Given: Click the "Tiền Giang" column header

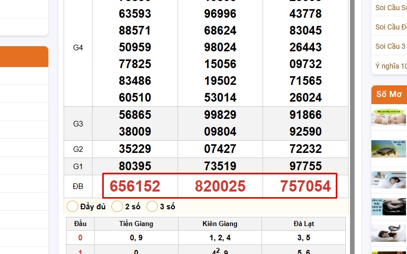Looking at the screenshot, I should pyautogui.click(x=136, y=224).
